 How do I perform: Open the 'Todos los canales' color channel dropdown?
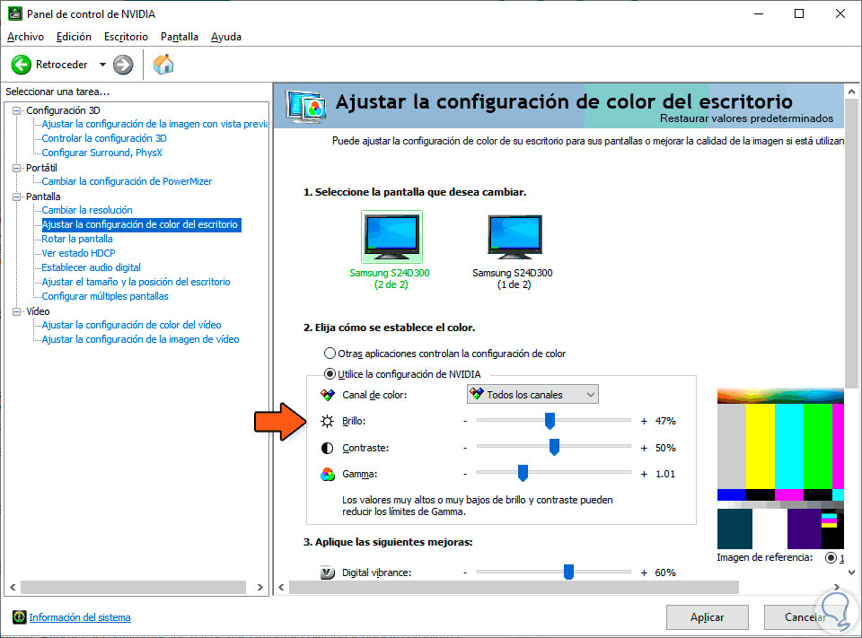[532, 395]
